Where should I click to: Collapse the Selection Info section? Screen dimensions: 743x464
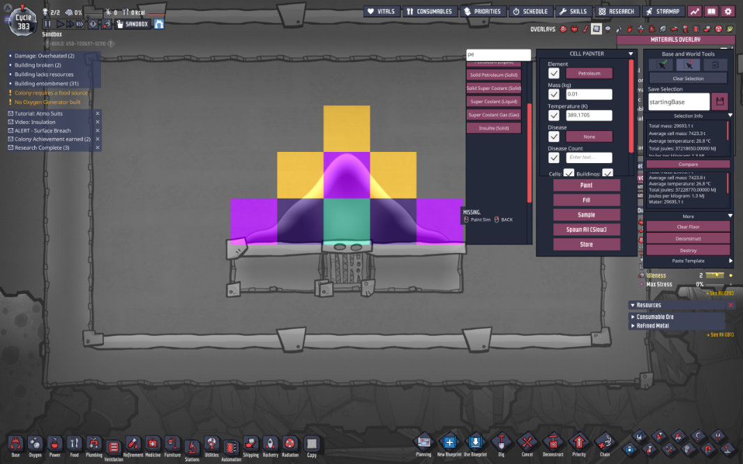(x=730, y=116)
